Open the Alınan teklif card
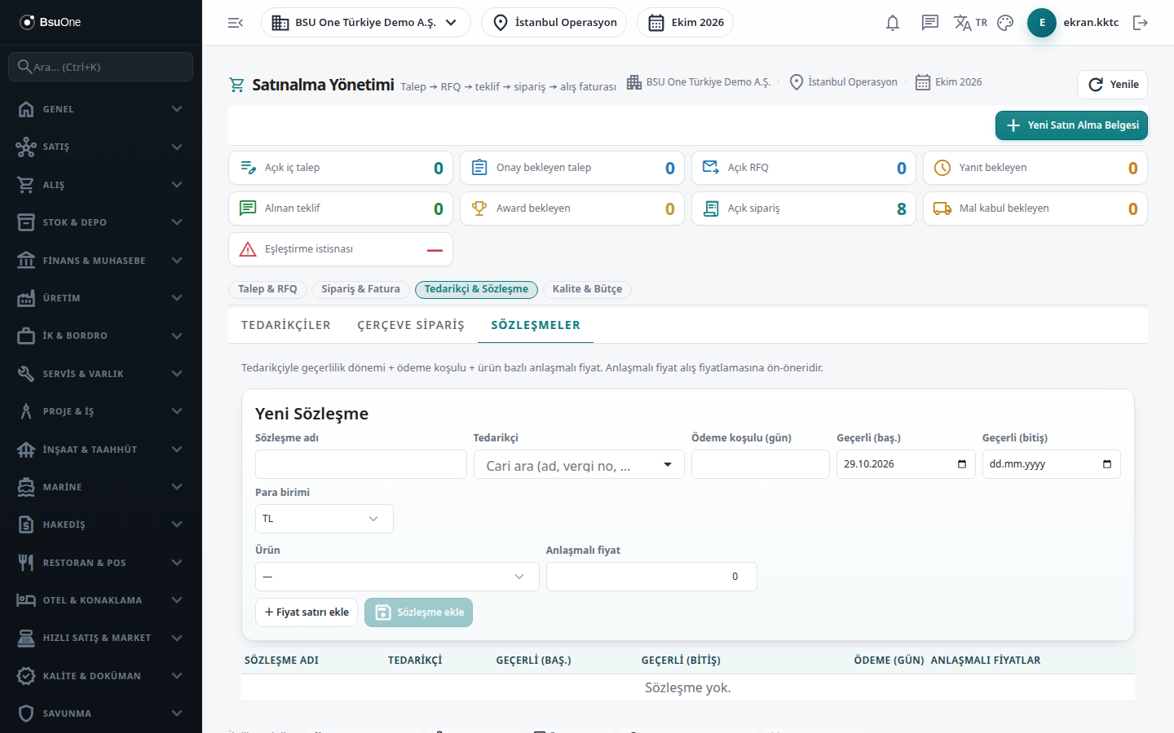The width and height of the screenshot is (1174, 733). pyautogui.click(x=341, y=208)
